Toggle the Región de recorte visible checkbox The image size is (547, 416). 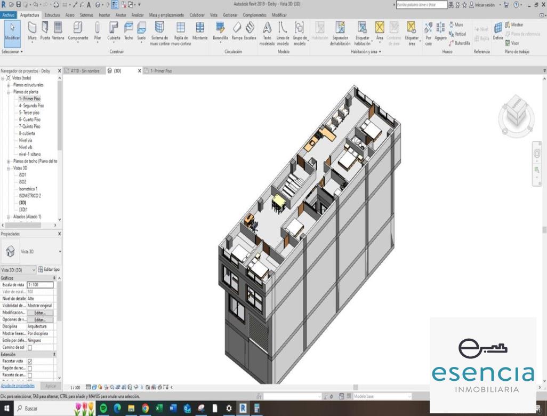point(30,369)
